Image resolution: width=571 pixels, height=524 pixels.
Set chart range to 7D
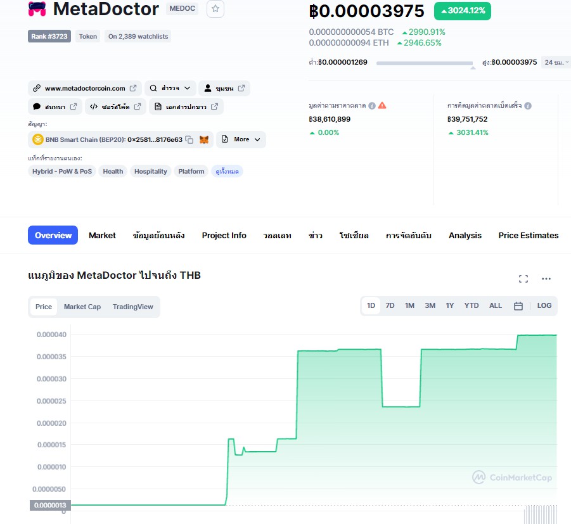[390, 305]
